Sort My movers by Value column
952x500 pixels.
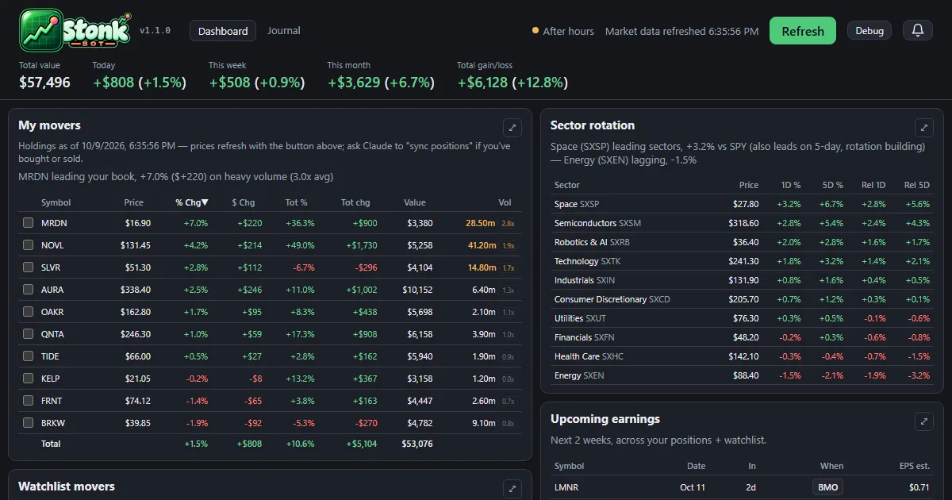(414, 202)
